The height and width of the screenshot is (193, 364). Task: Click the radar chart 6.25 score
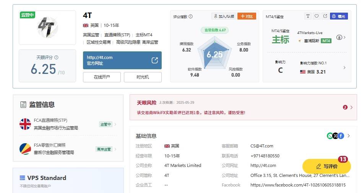(214, 54)
